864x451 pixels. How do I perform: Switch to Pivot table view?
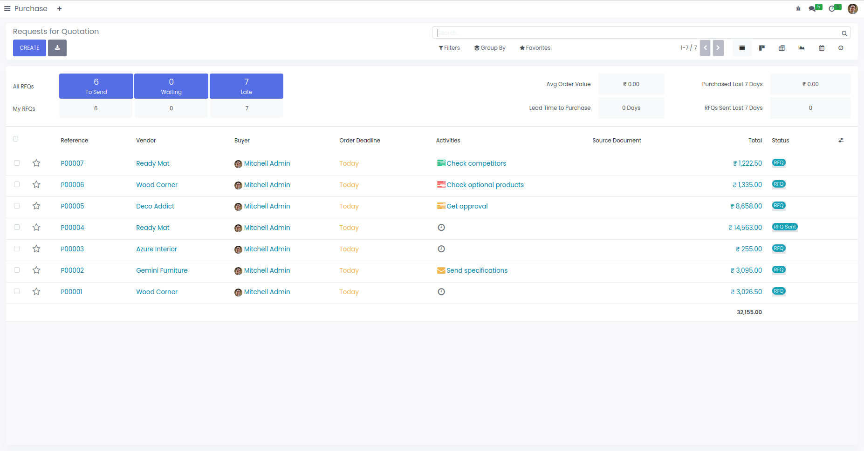782,48
